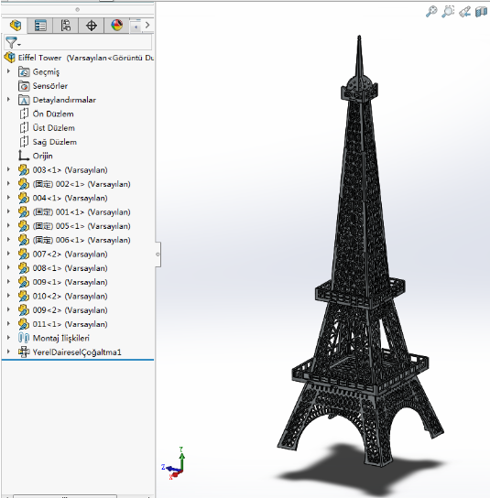Click the Section View icon
This screenshot has width=490, height=498.
(481, 12)
